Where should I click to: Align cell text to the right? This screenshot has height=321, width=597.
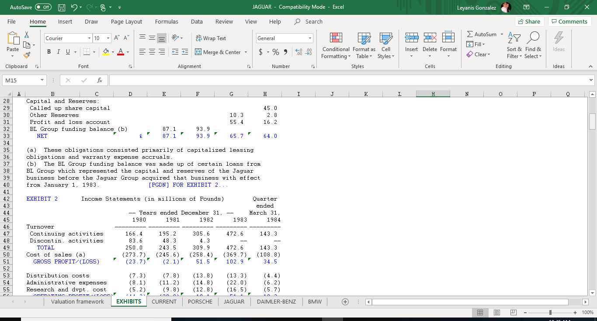(x=162, y=52)
